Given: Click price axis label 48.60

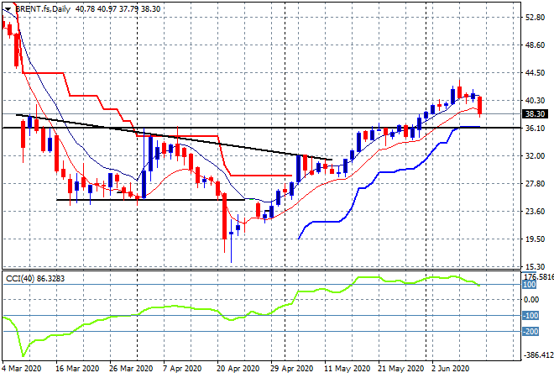Looking at the screenshot, I should pos(535,45).
